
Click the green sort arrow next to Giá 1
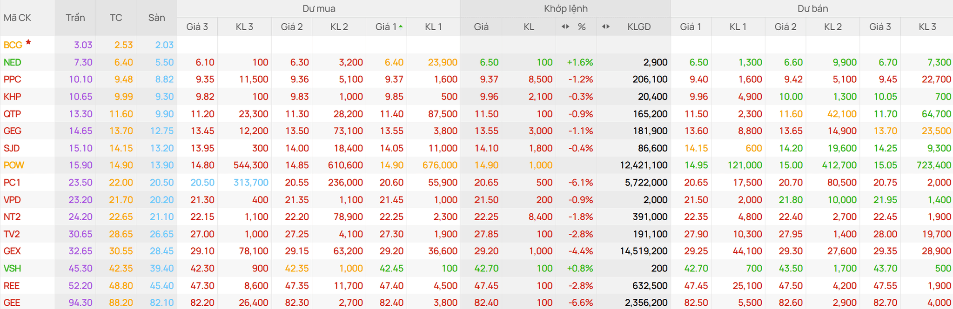[x=401, y=27]
